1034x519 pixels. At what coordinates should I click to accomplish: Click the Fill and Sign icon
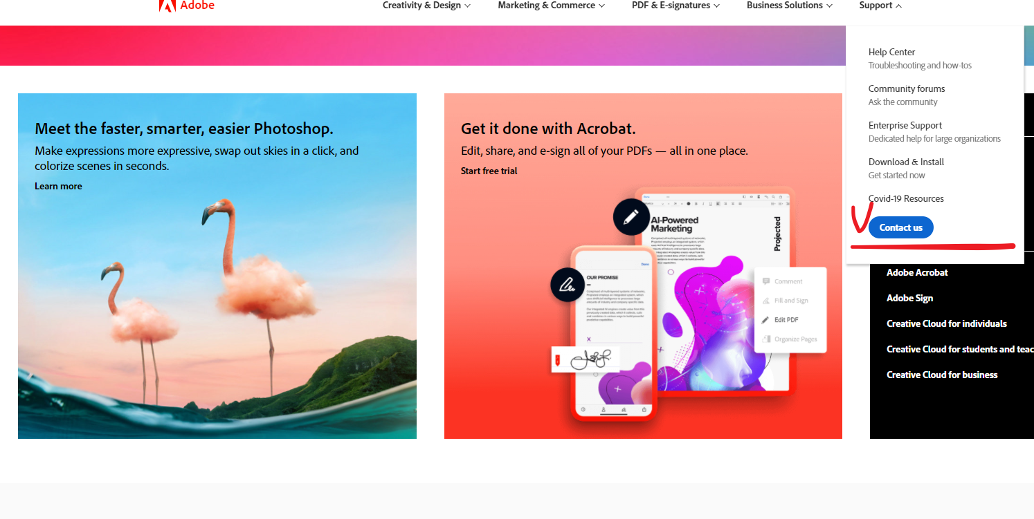pyautogui.click(x=766, y=301)
